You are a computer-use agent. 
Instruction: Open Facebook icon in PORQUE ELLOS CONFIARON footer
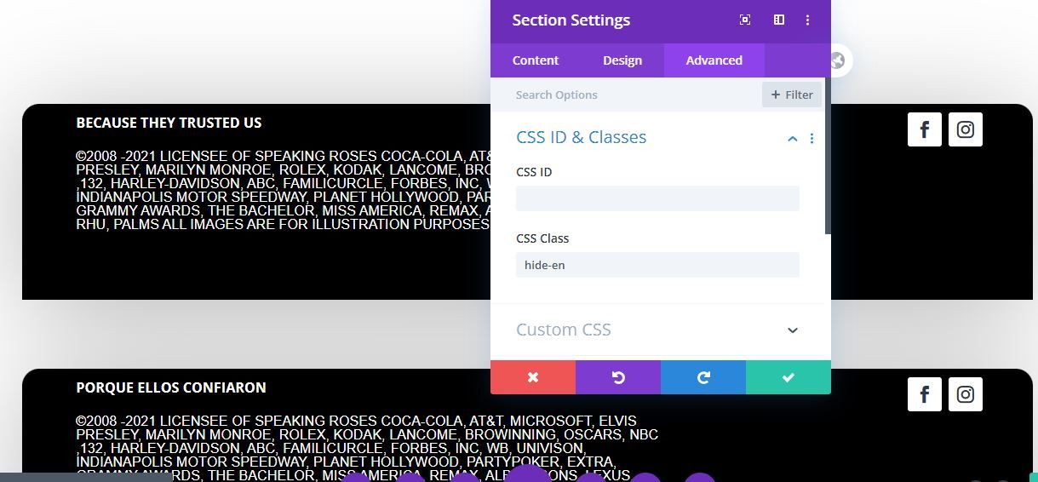[x=925, y=394]
